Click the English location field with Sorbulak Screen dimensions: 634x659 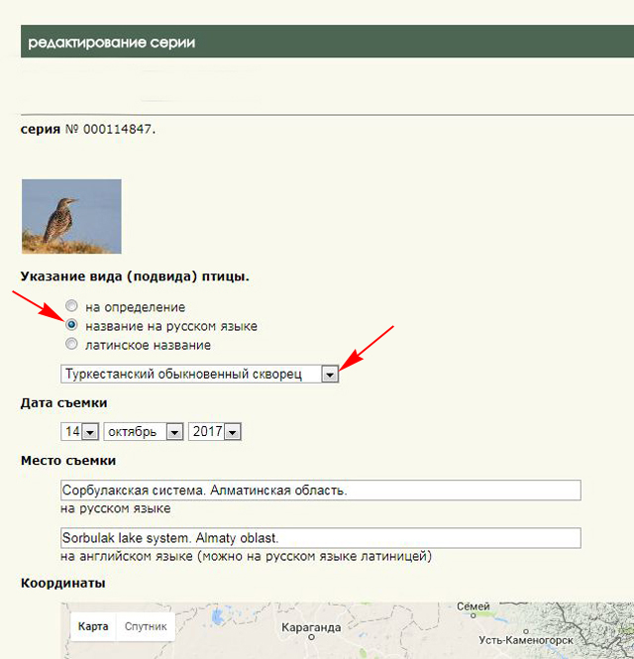tap(320, 538)
